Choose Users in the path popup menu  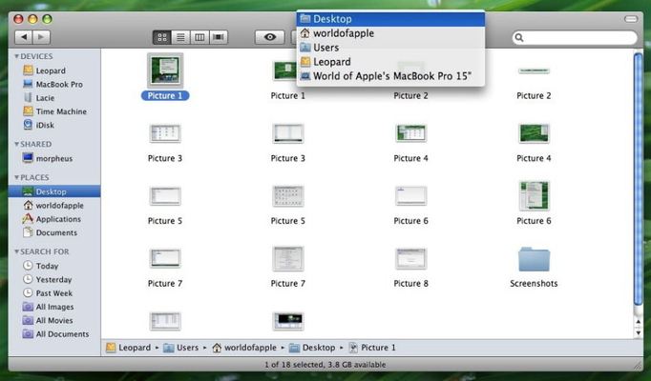click(390, 48)
